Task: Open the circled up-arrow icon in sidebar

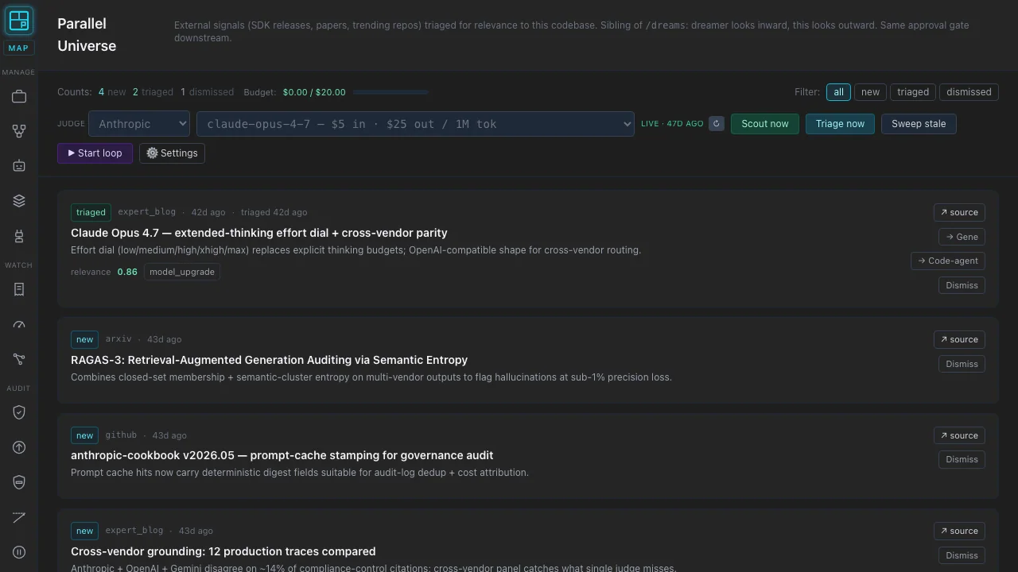Action: tap(19, 447)
